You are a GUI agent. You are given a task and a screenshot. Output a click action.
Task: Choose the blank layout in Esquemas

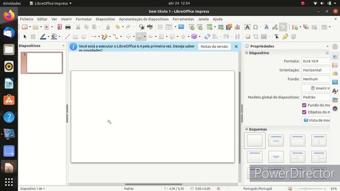(255, 141)
